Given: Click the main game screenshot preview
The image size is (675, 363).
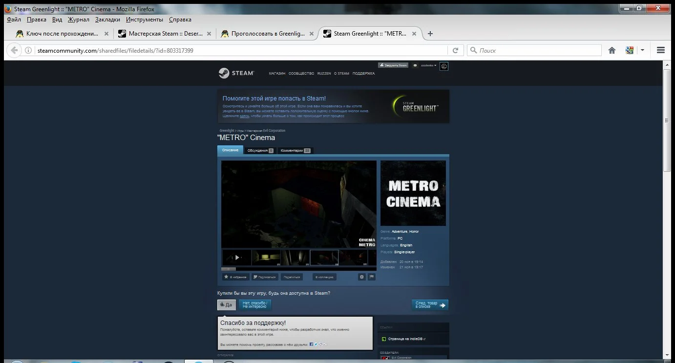Looking at the screenshot, I should point(299,204).
